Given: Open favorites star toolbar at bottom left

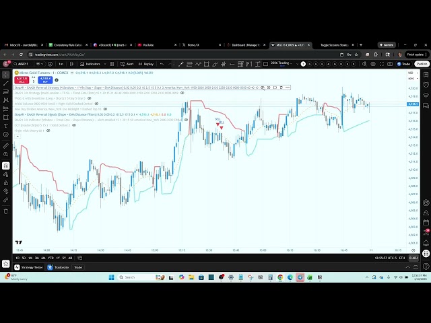Looking at the screenshot, I should (6, 264).
